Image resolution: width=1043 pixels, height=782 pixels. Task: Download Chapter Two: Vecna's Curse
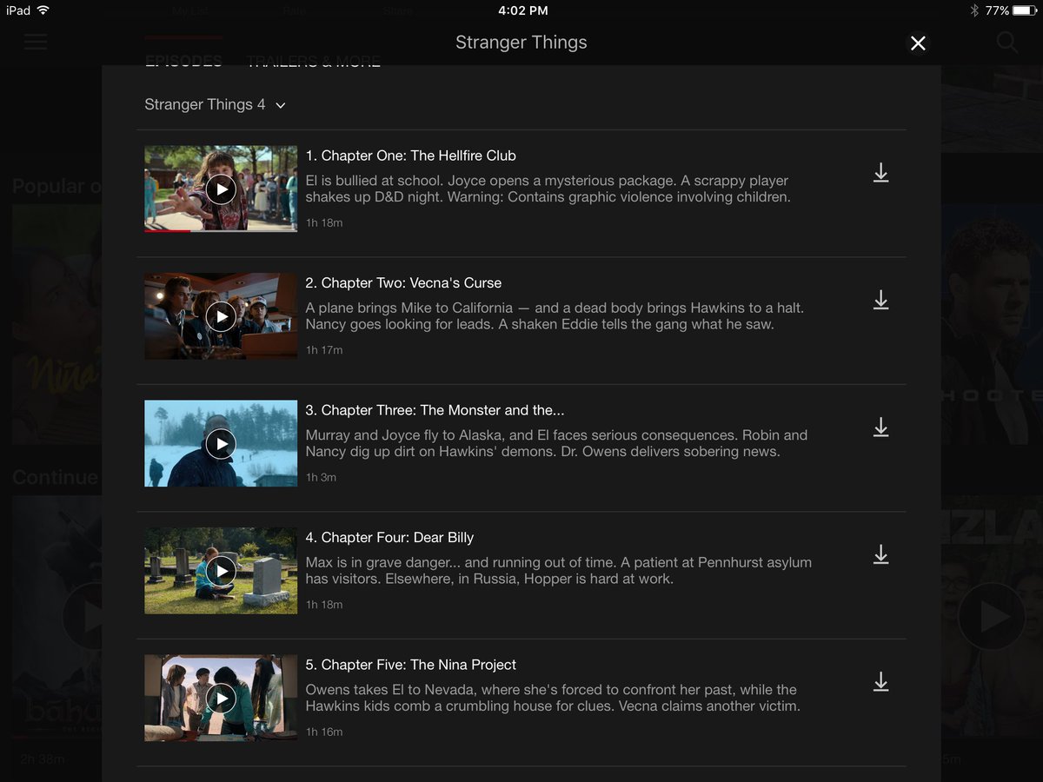tap(880, 300)
